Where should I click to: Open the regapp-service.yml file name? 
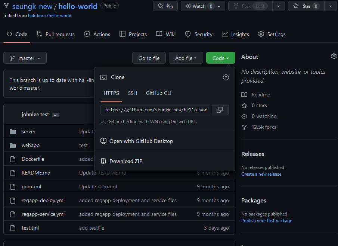(43, 214)
